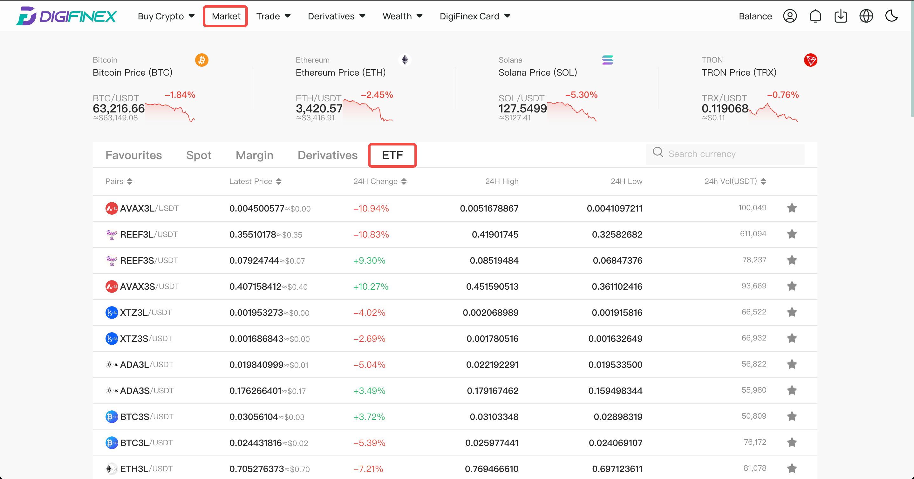Open the notifications bell icon

tap(815, 16)
